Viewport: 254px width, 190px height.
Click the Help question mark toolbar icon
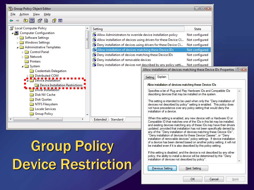54,21
